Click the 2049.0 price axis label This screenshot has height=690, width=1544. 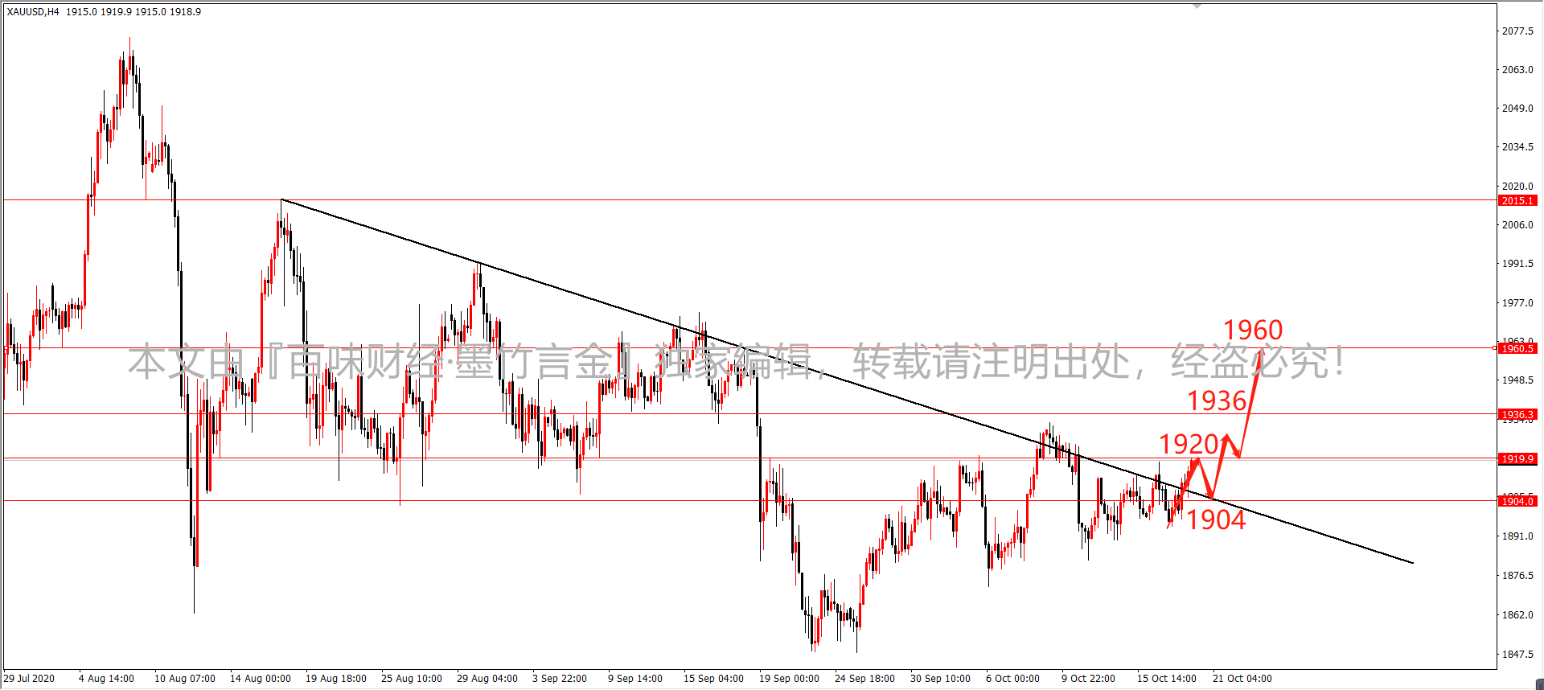pyautogui.click(x=1517, y=109)
